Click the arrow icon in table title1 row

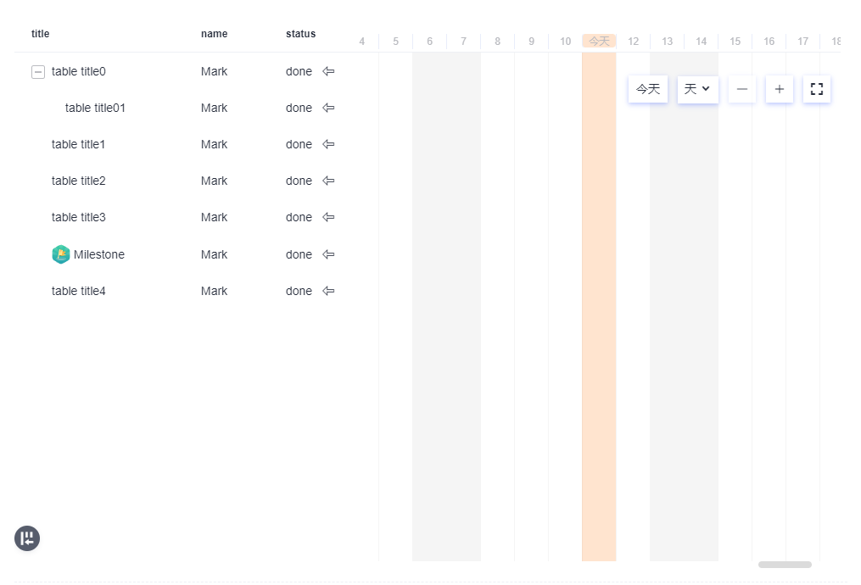coord(328,144)
